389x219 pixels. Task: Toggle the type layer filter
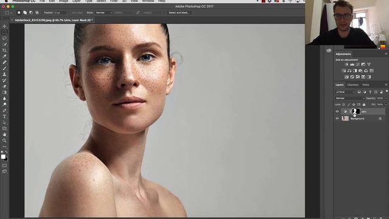pyautogui.click(x=370, y=92)
